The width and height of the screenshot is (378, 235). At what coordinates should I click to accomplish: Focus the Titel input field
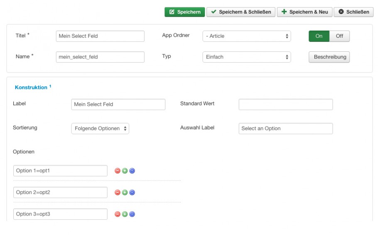[x=100, y=36]
